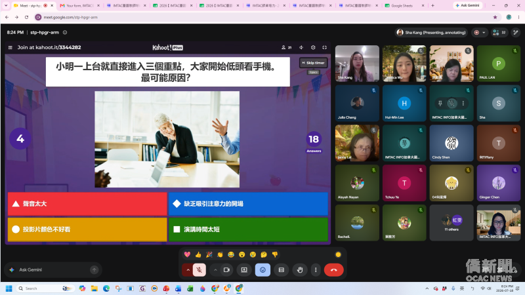525x295 pixels.
Task: Open Windows Start menu
Action: pos(9,288)
